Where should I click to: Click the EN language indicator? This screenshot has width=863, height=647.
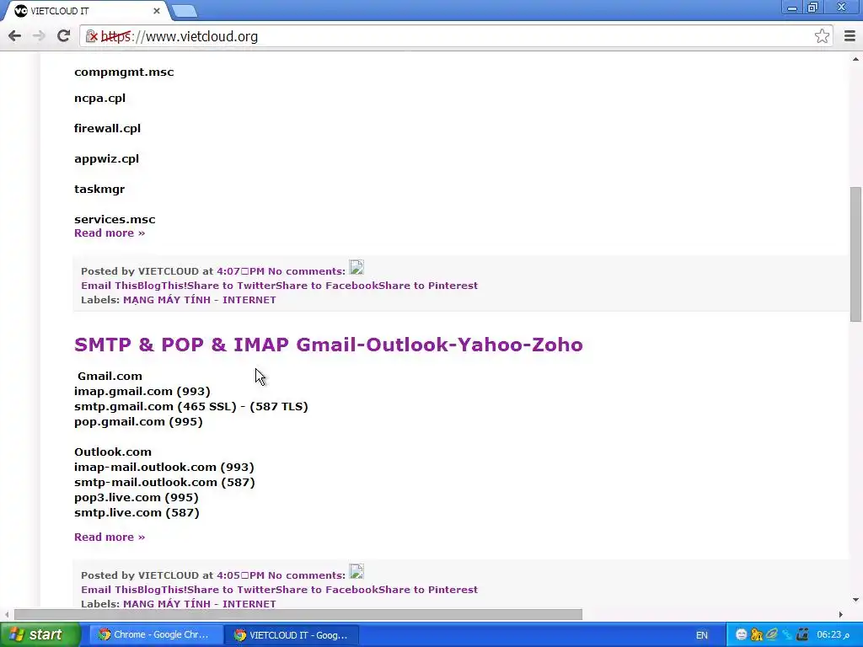pos(702,635)
